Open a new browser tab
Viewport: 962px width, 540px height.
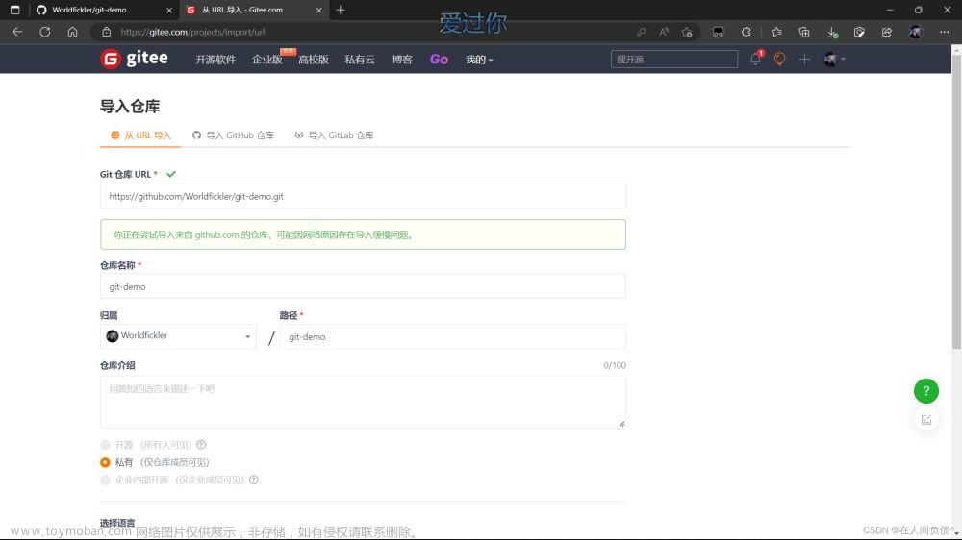[x=341, y=10]
